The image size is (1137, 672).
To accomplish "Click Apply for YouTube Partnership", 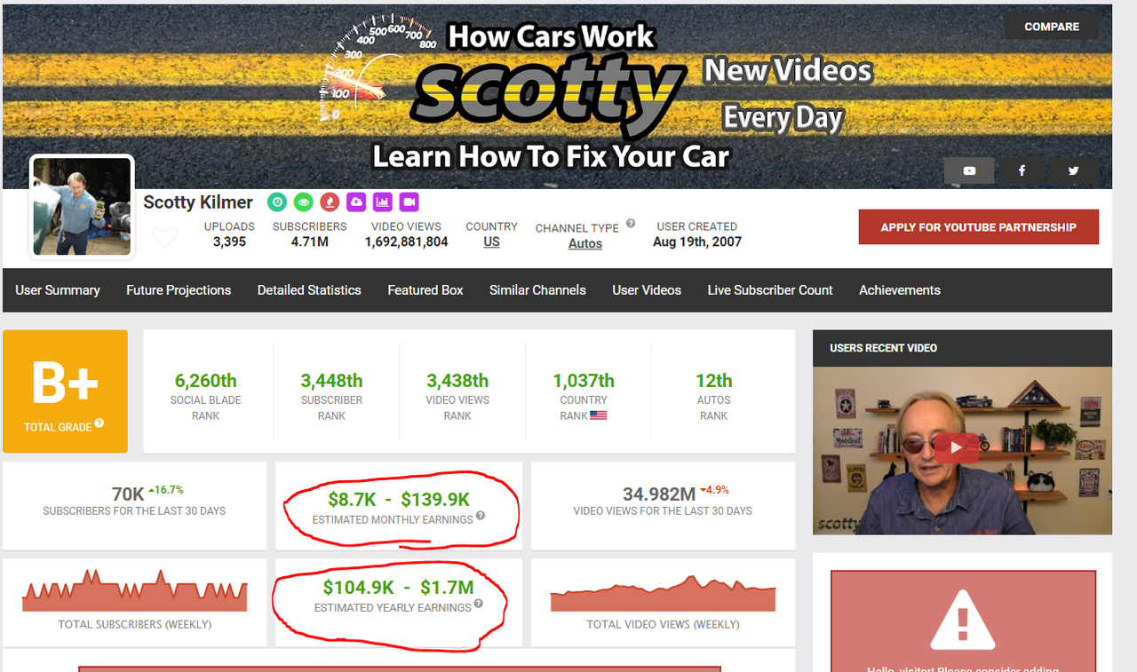I will [x=979, y=227].
